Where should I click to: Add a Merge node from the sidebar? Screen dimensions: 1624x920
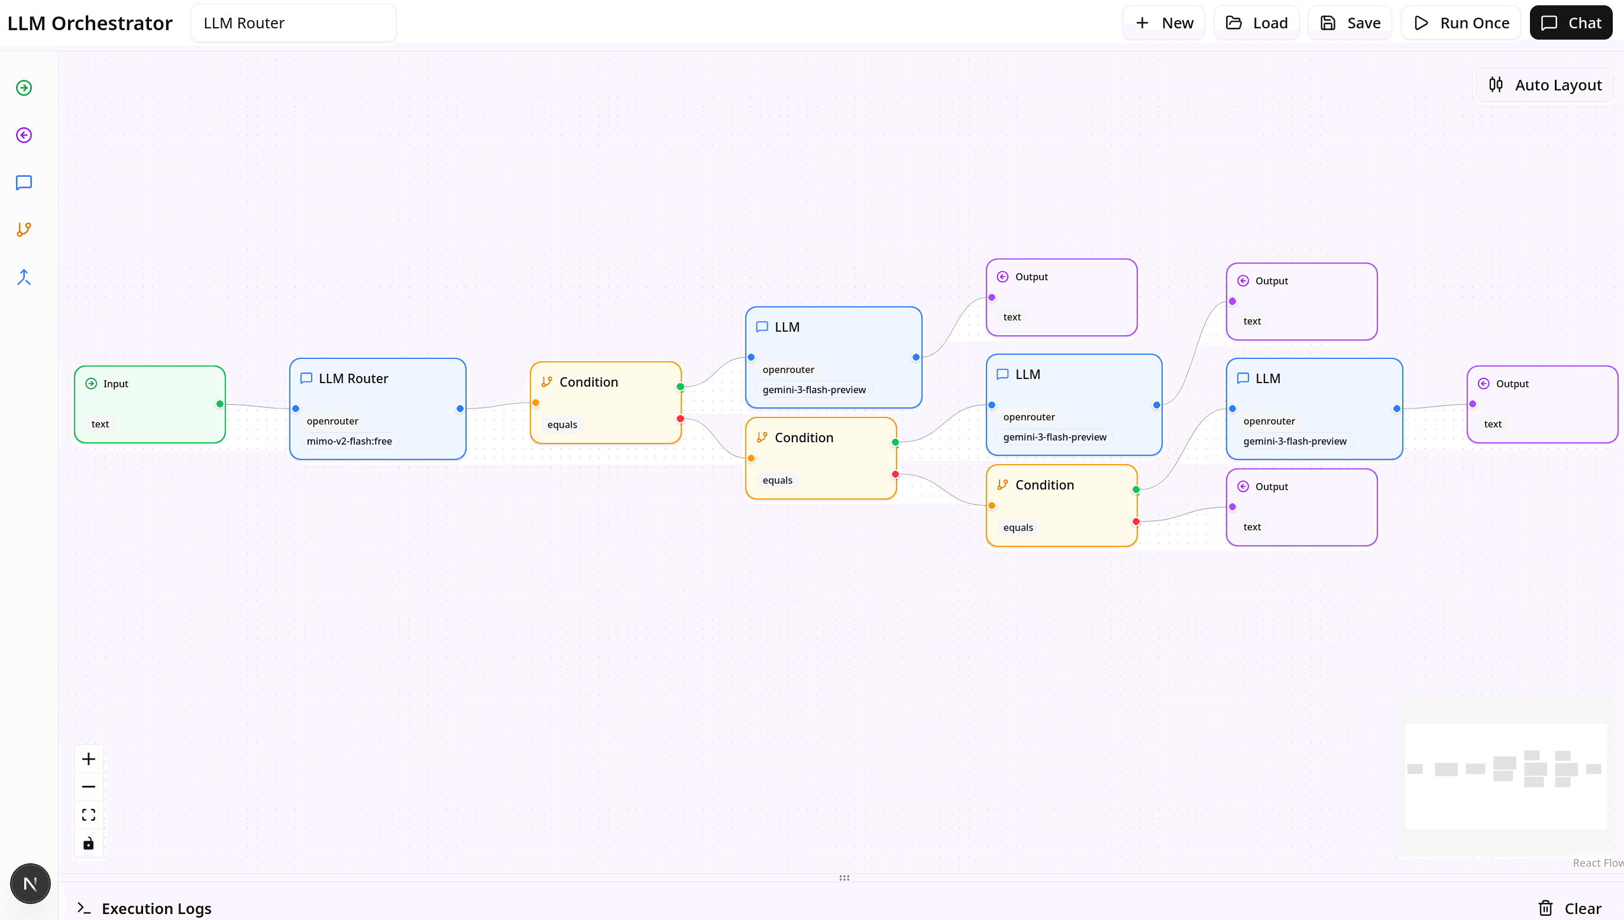click(x=24, y=277)
